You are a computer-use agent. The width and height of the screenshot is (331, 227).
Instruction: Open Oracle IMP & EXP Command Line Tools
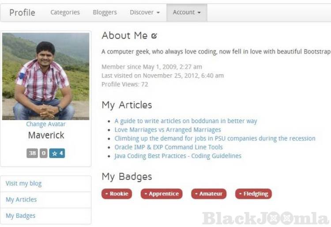[169, 147]
